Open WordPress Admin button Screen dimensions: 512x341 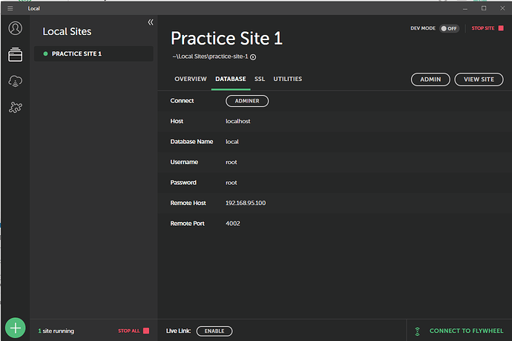click(x=430, y=79)
